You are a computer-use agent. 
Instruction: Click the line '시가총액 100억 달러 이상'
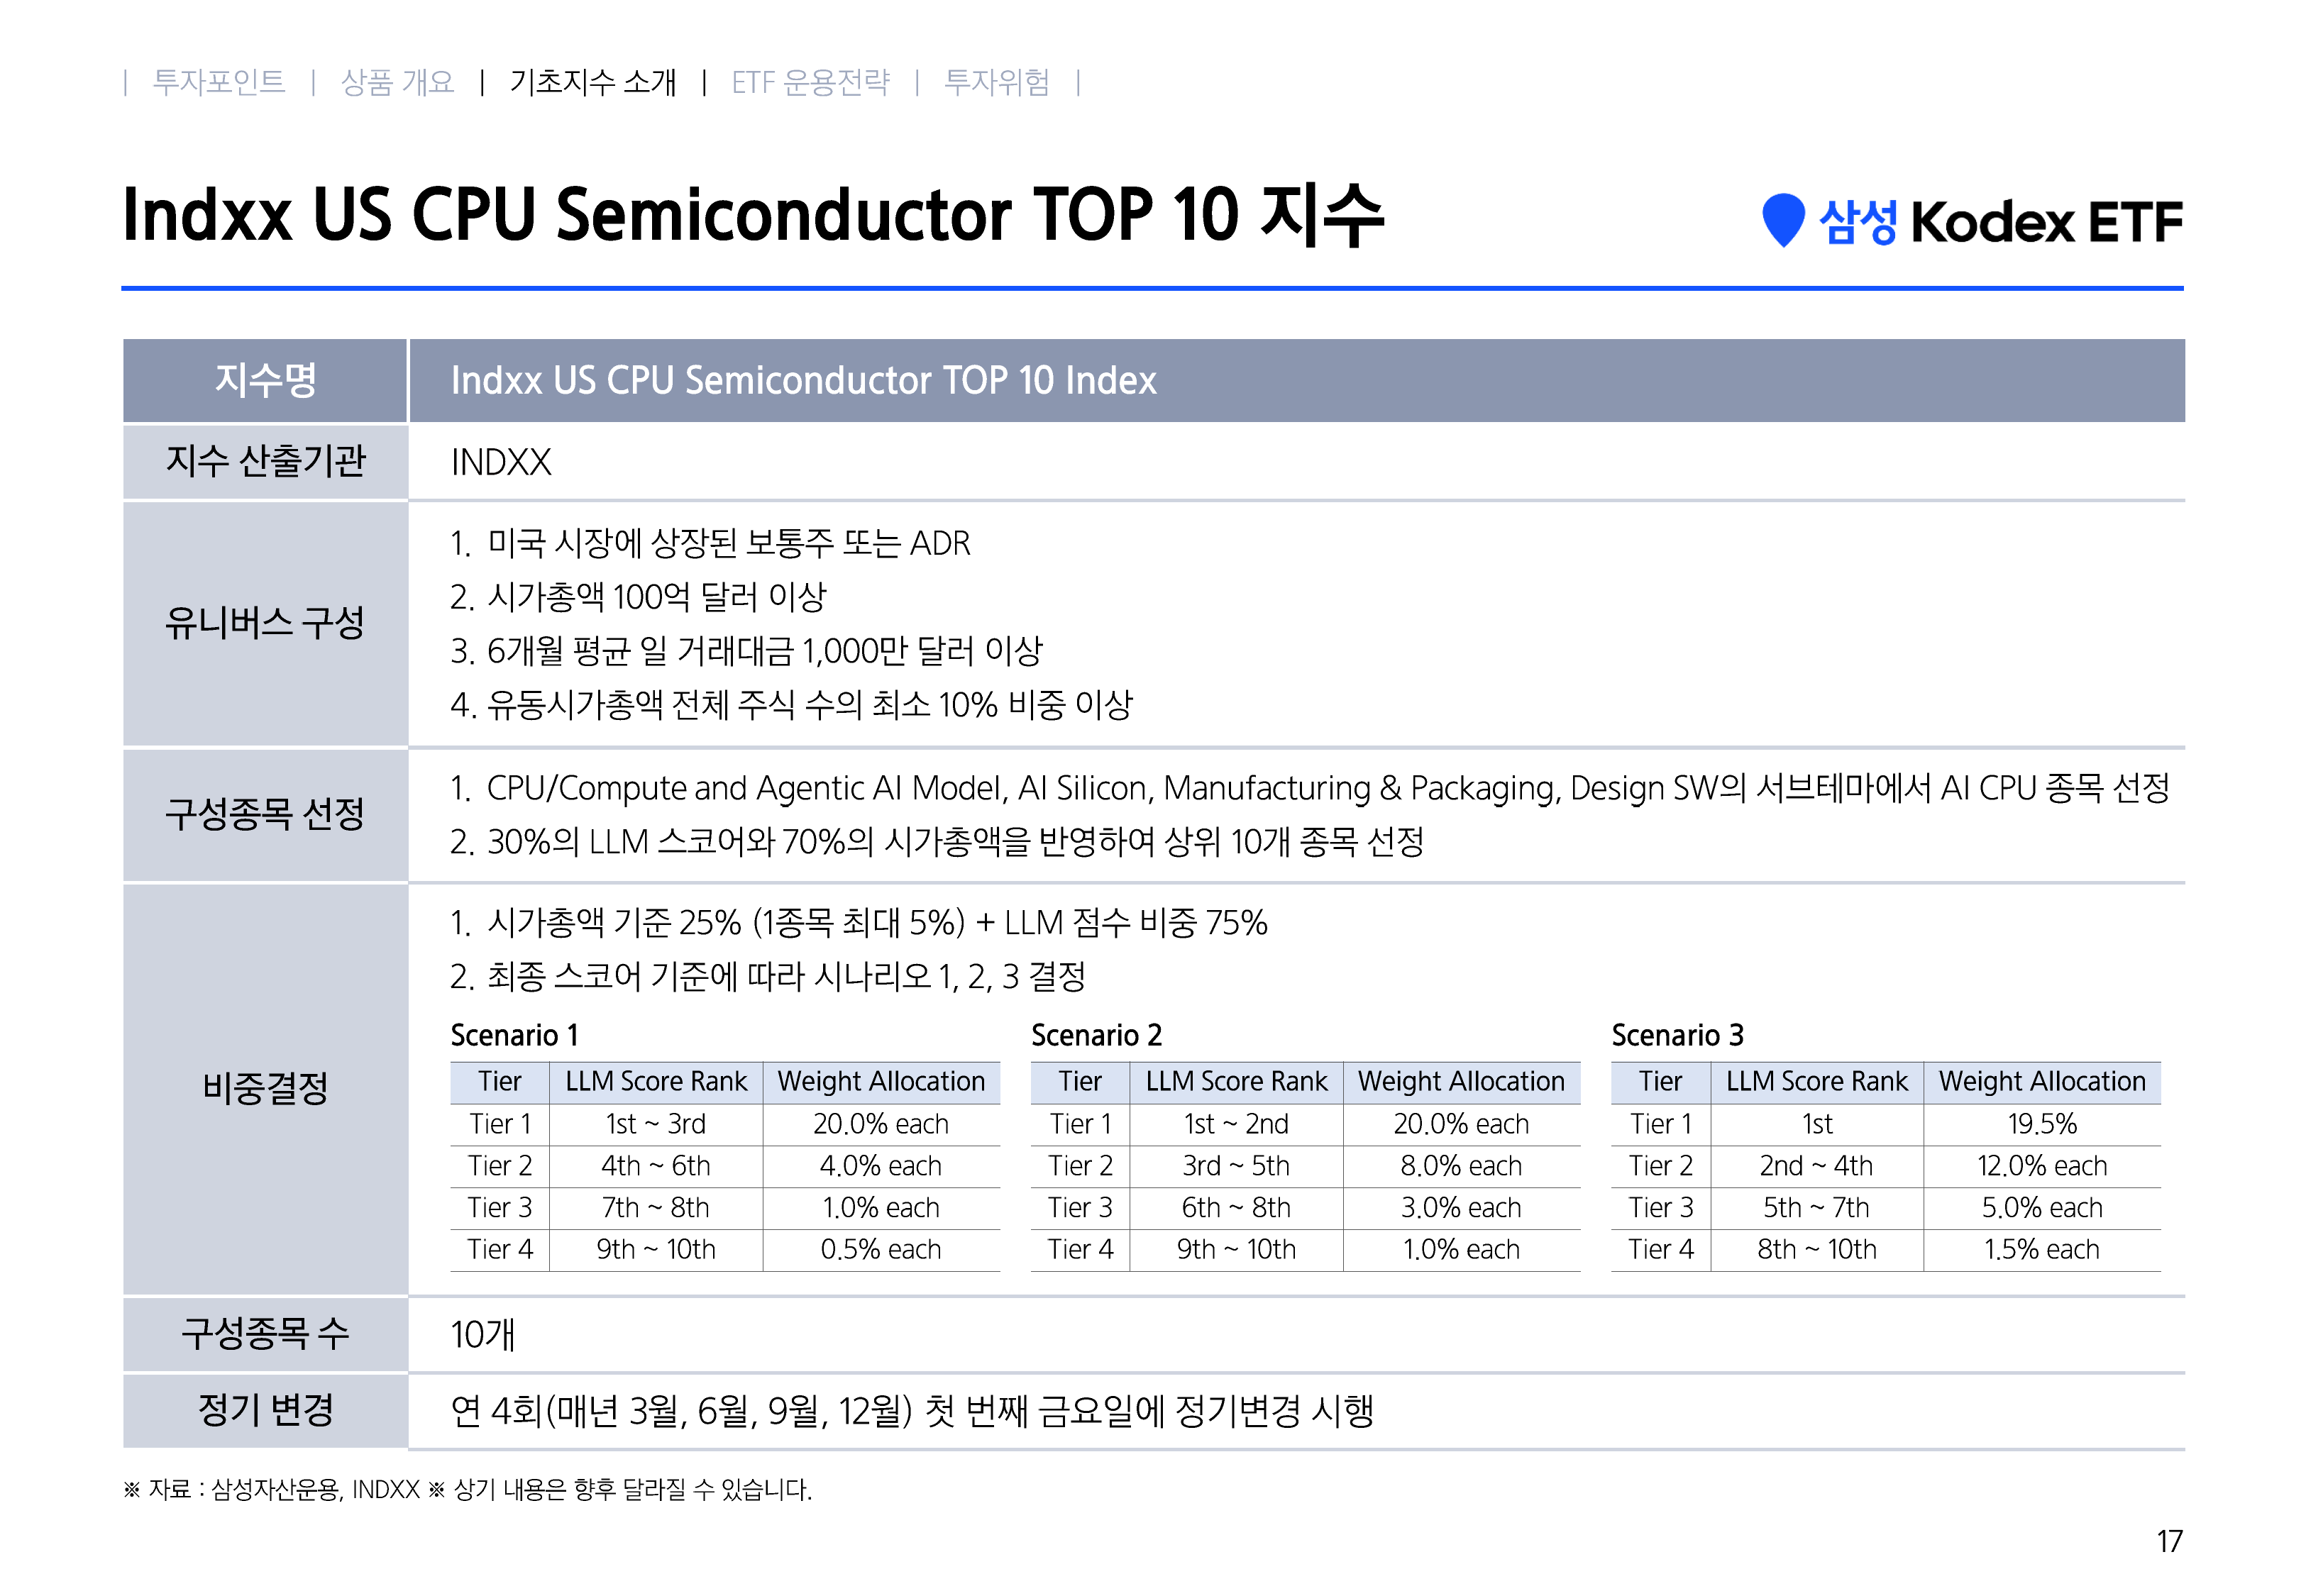(x=657, y=597)
